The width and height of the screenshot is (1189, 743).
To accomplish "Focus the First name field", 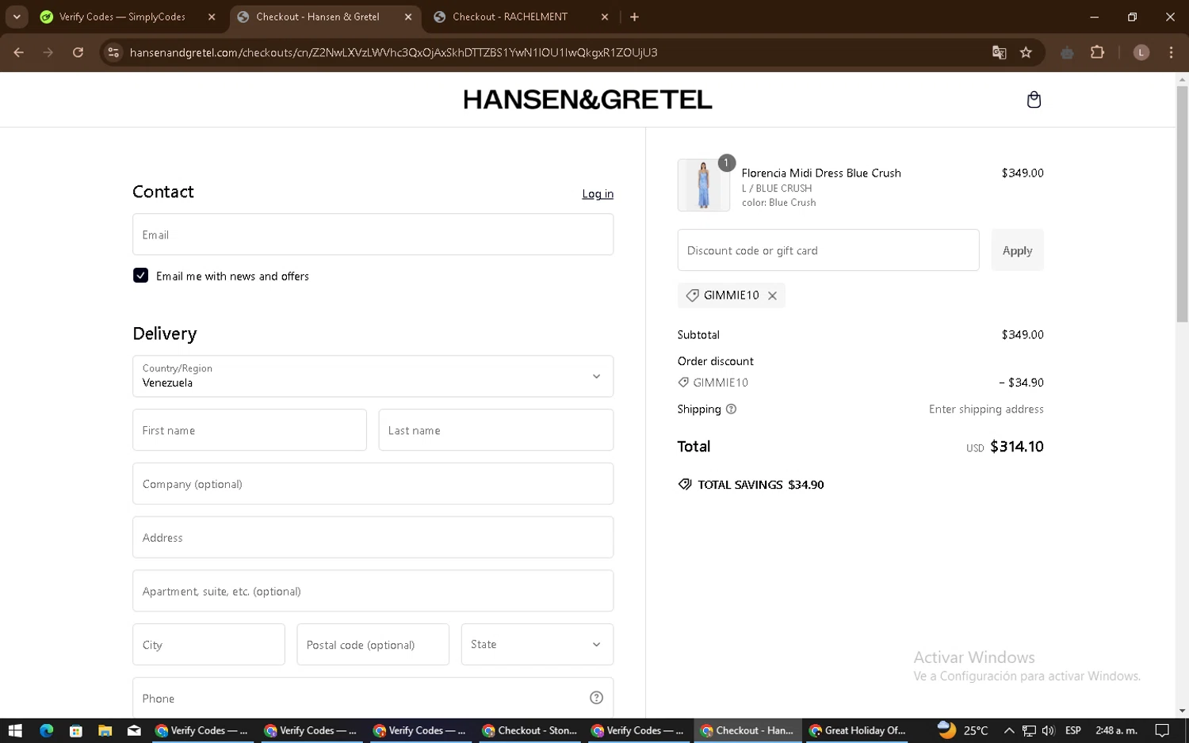I will click(250, 430).
